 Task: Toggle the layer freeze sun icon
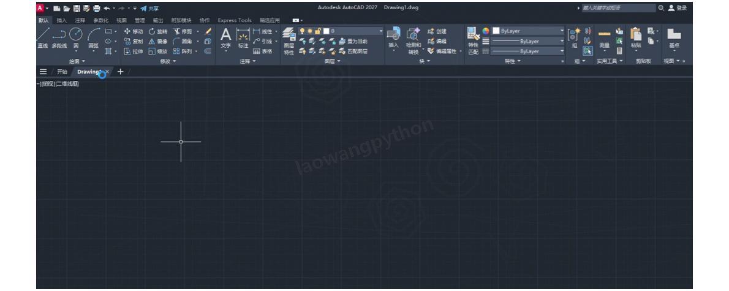(x=309, y=31)
